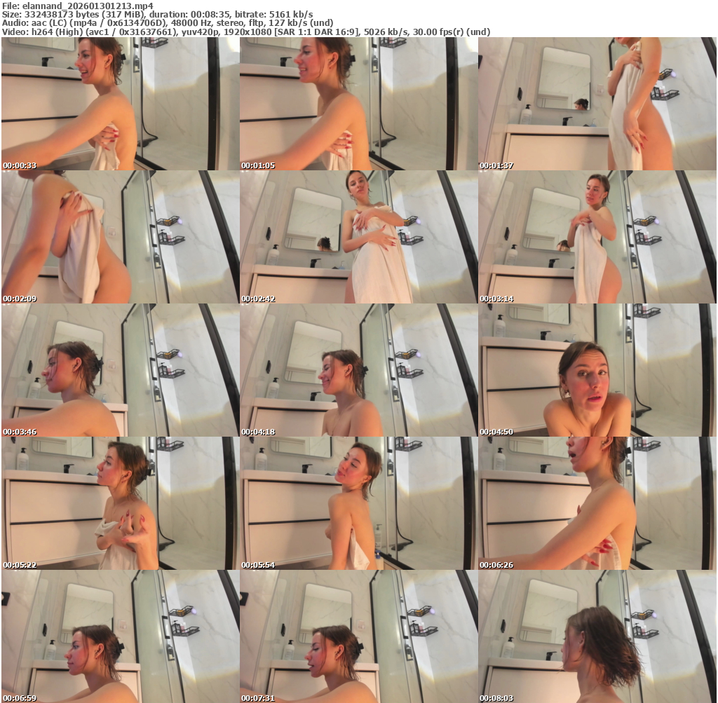The image size is (718, 703).
Task: Open the thumbnail at 00:06:59
Action: click(120, 636)
